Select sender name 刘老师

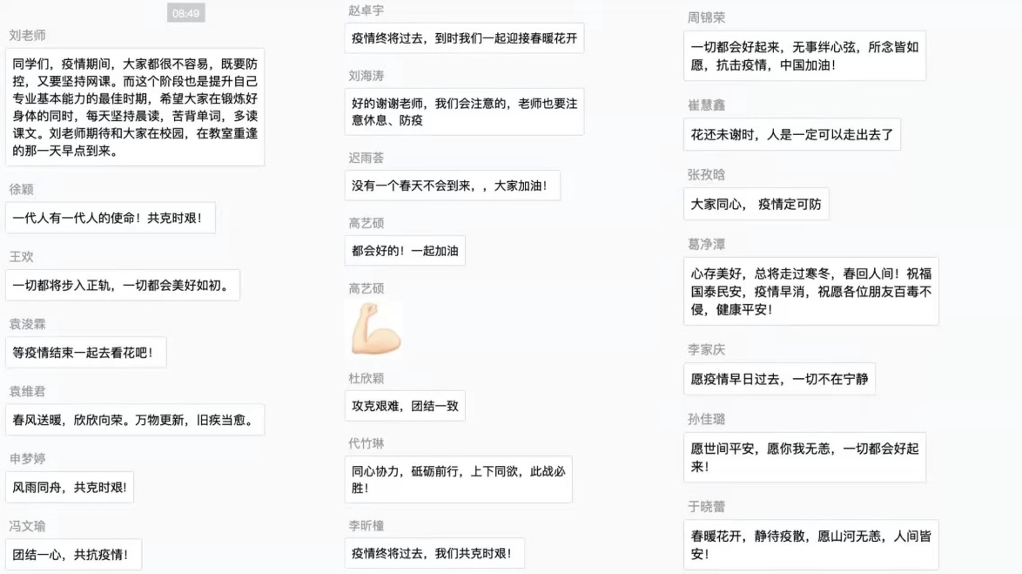tap(27, 36)
